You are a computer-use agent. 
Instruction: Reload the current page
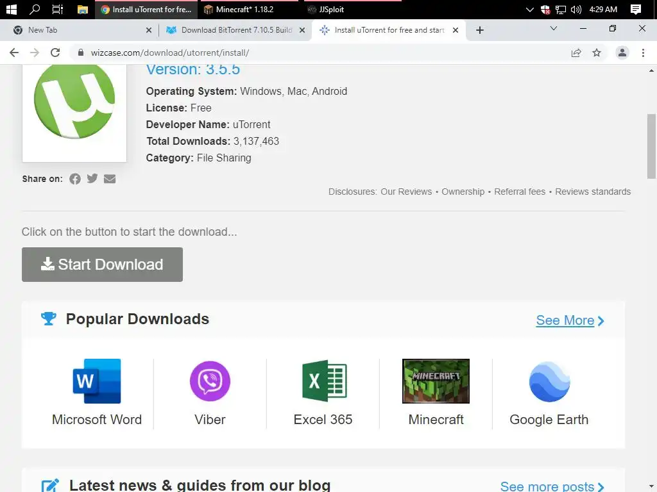tap(55, 53)
